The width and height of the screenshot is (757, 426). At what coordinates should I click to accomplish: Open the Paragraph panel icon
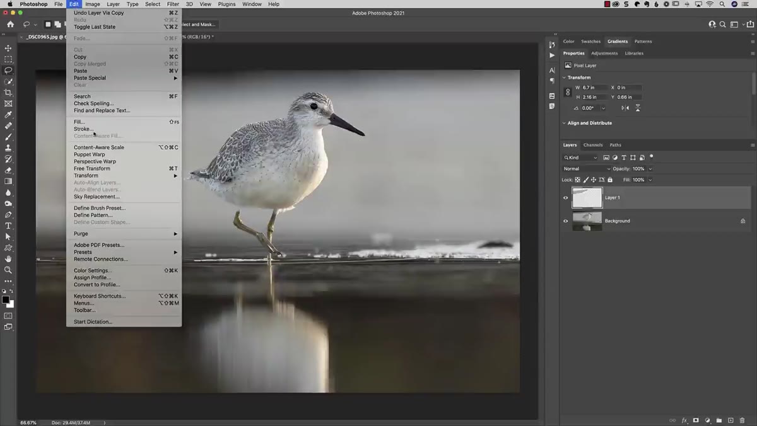tap(552, 81)
